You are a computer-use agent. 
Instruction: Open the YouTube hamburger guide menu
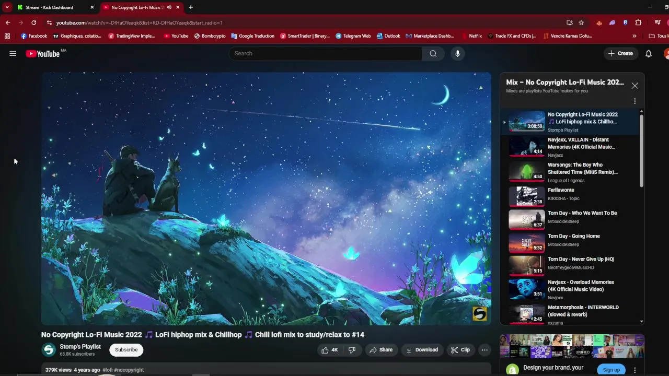click(x=13, y=53)
